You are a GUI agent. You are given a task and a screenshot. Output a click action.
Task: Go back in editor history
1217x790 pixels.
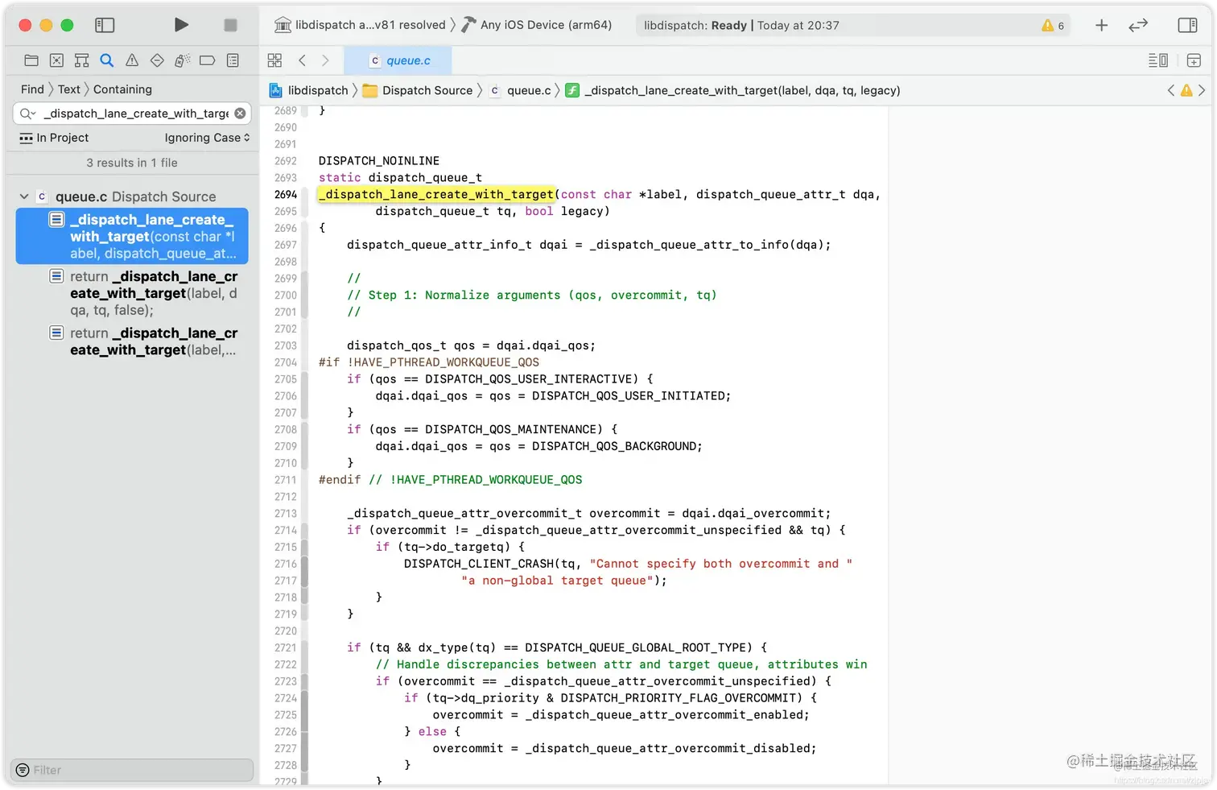tap(302, 60)
